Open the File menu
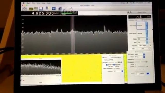This screenshot has width=165, height=93. click(33, 3)
